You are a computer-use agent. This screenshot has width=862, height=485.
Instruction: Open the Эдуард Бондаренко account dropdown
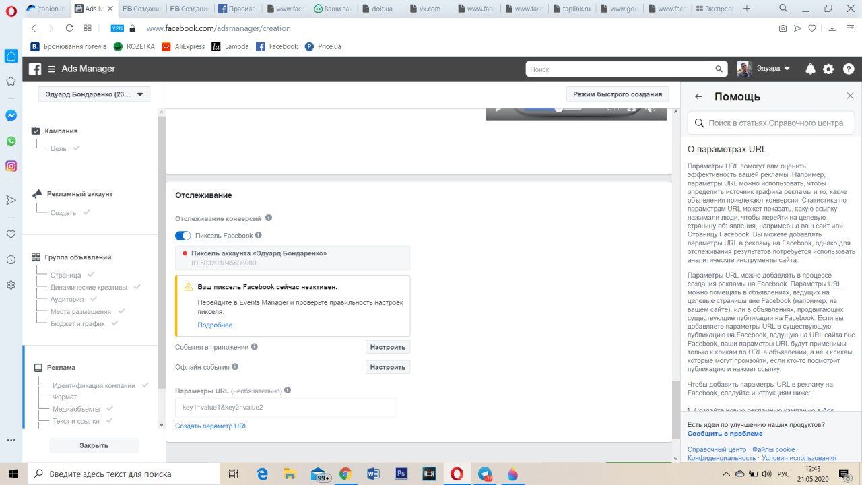94,94
